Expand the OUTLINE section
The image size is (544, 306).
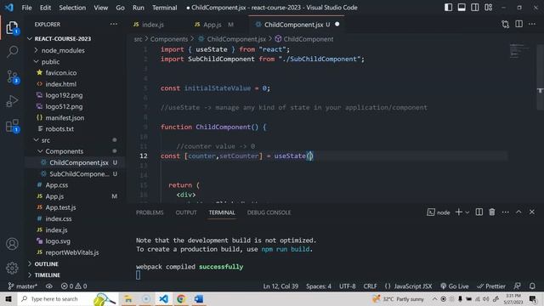(46, 264)
